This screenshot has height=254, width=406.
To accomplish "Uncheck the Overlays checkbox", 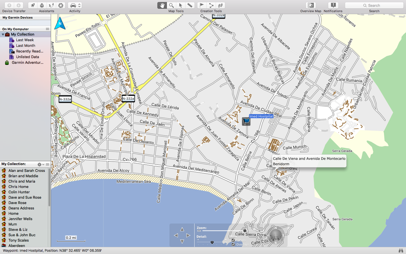I will (233, 244).
